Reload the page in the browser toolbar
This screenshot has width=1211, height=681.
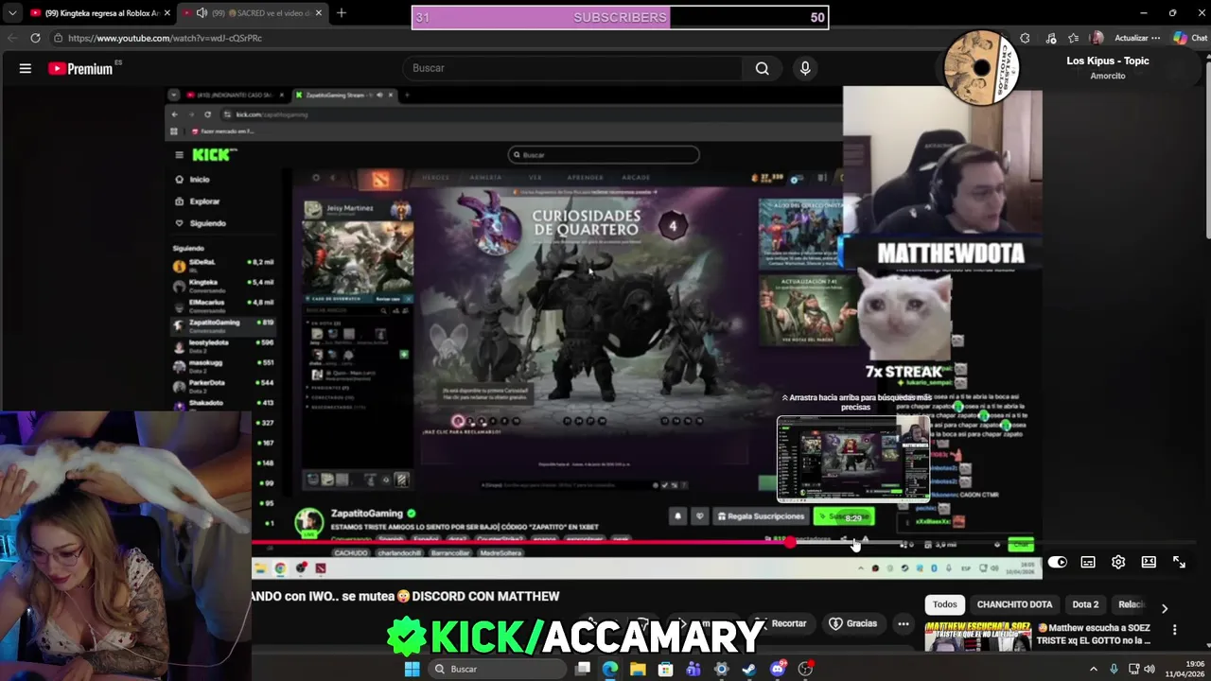(x=35, y=38)
